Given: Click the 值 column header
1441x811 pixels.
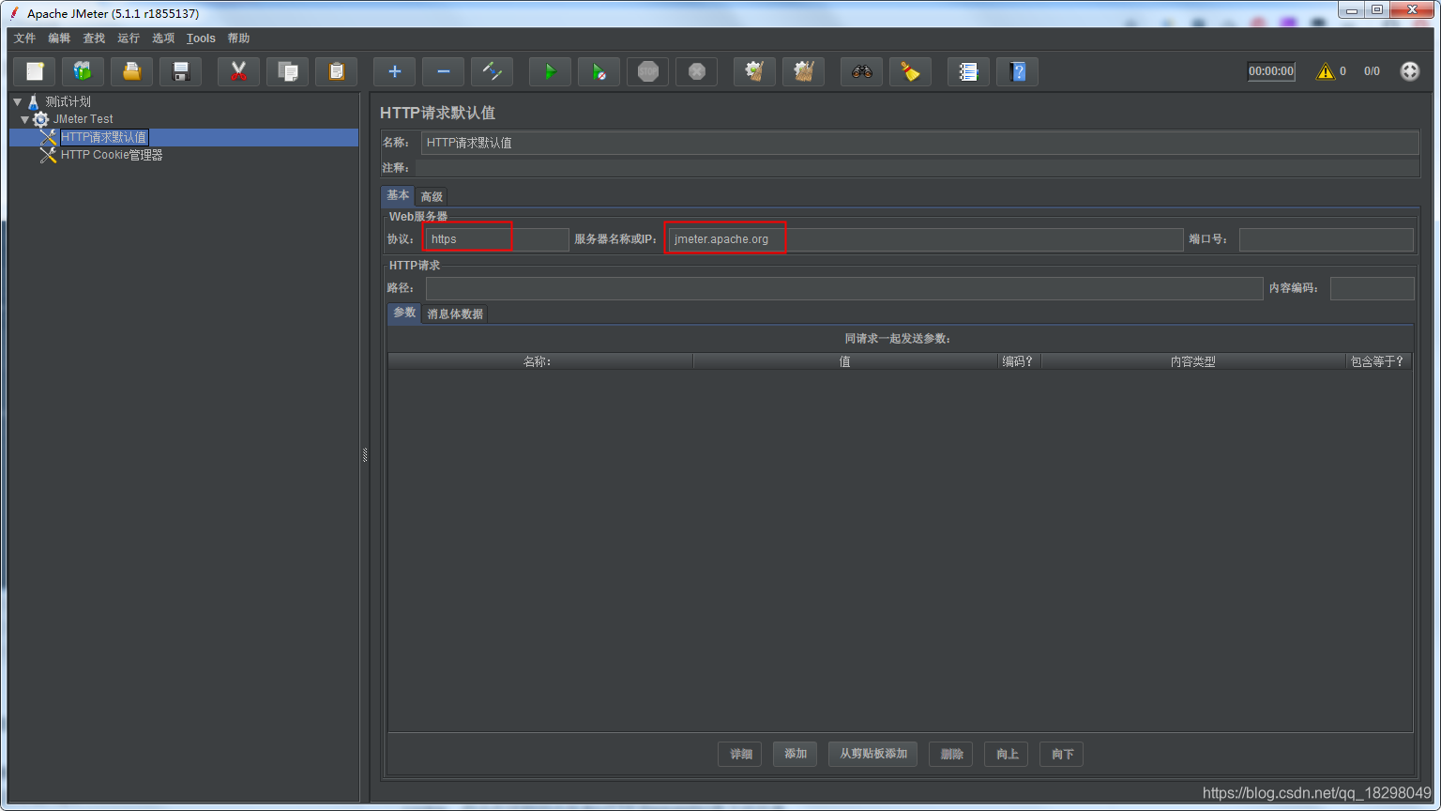Looking at the screenshot, I should coord(845,361).
